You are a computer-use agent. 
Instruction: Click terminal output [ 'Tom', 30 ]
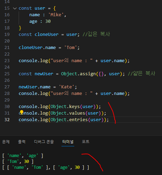18,162
